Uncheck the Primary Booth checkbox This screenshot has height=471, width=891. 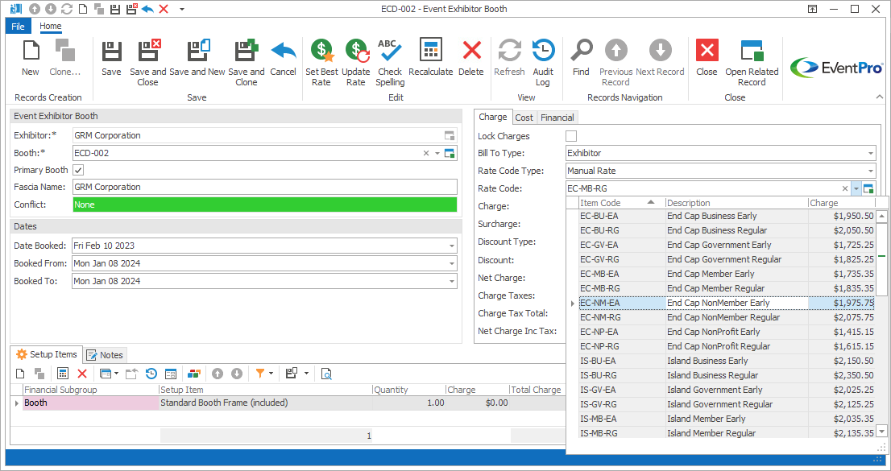click(78, 170)
